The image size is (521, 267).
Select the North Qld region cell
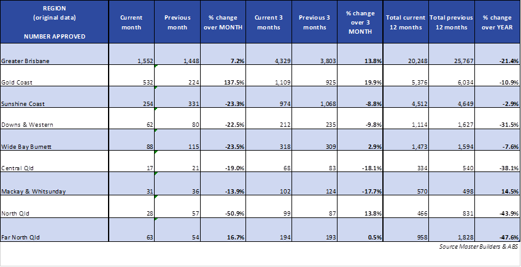[x=55, y=206]
